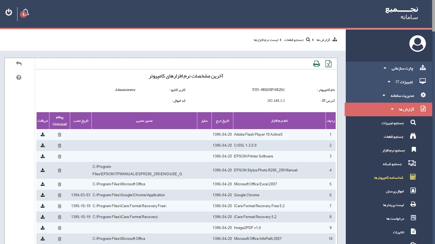Click the user profile avatar
Screen dimensions: 435x244
coord(417,43)
